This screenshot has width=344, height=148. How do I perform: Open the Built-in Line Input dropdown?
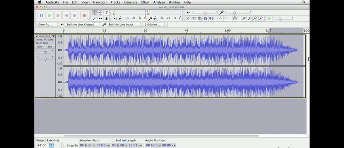(125, 25)
